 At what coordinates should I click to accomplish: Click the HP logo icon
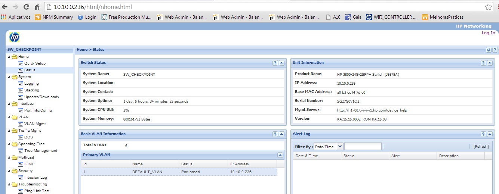point(14,37)
